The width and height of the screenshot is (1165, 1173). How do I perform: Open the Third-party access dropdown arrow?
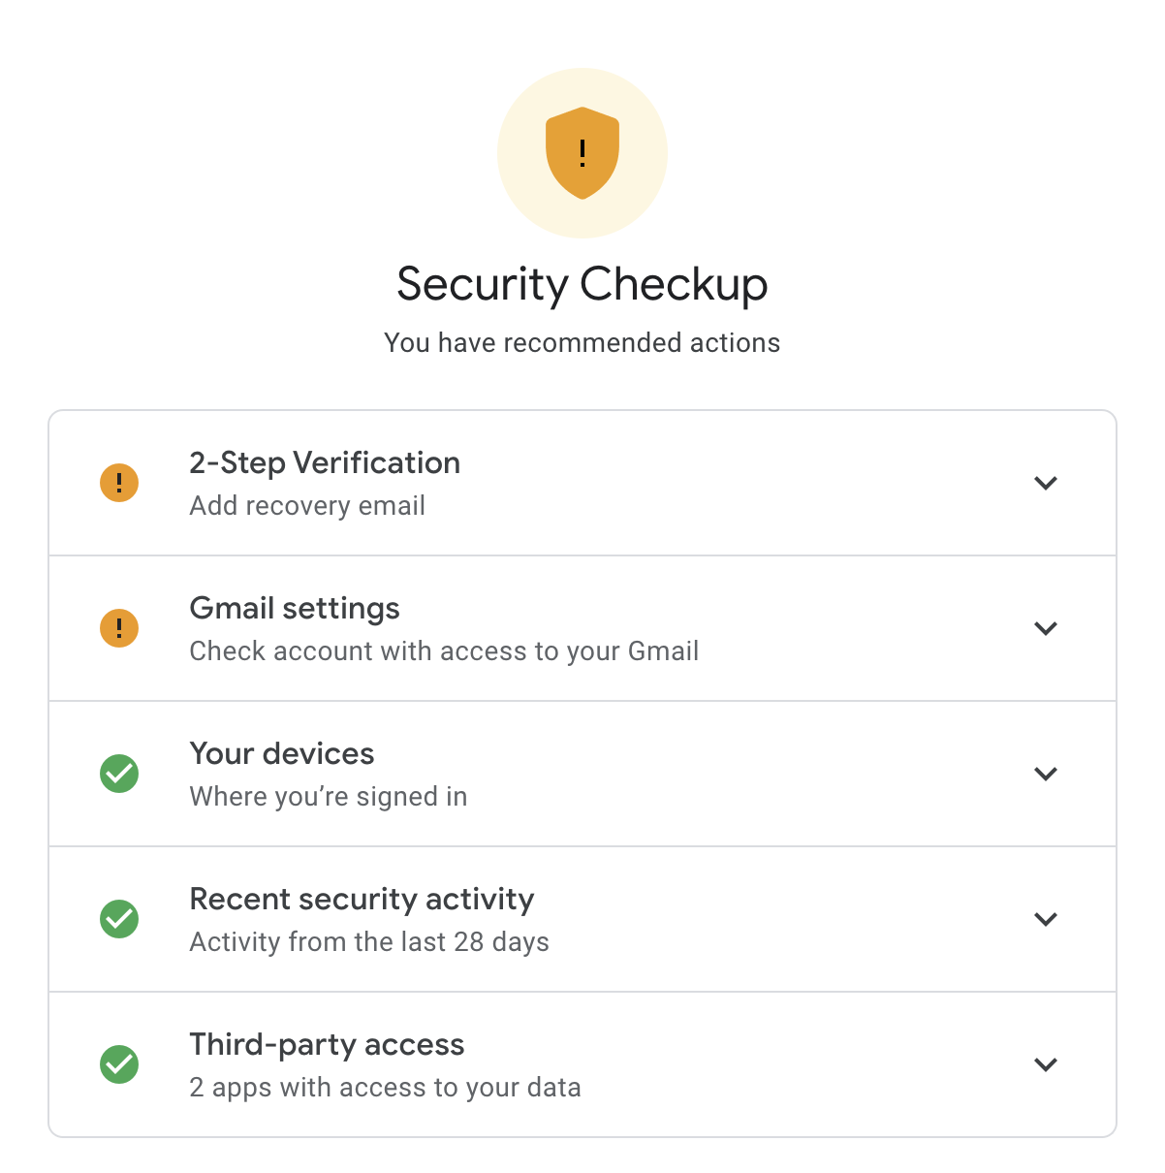(1046, 1064)
